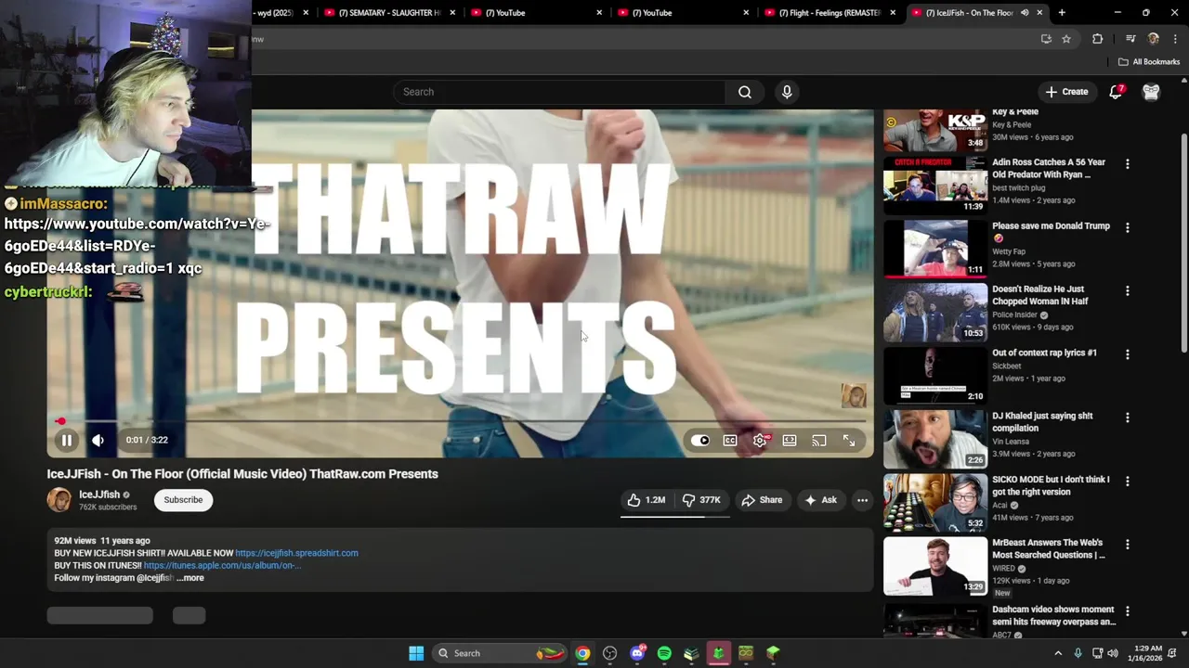Open the icejjfish.spreadshirt.com link
Viewport: 1189px width, 668px height.
[296, 553]
